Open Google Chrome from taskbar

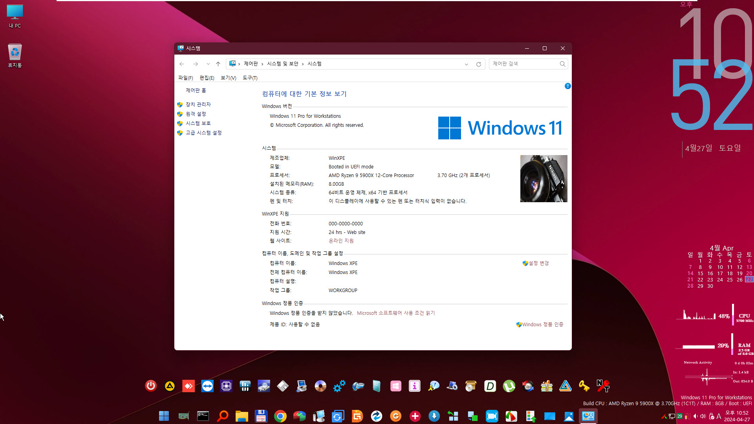(x=280, y=416)
